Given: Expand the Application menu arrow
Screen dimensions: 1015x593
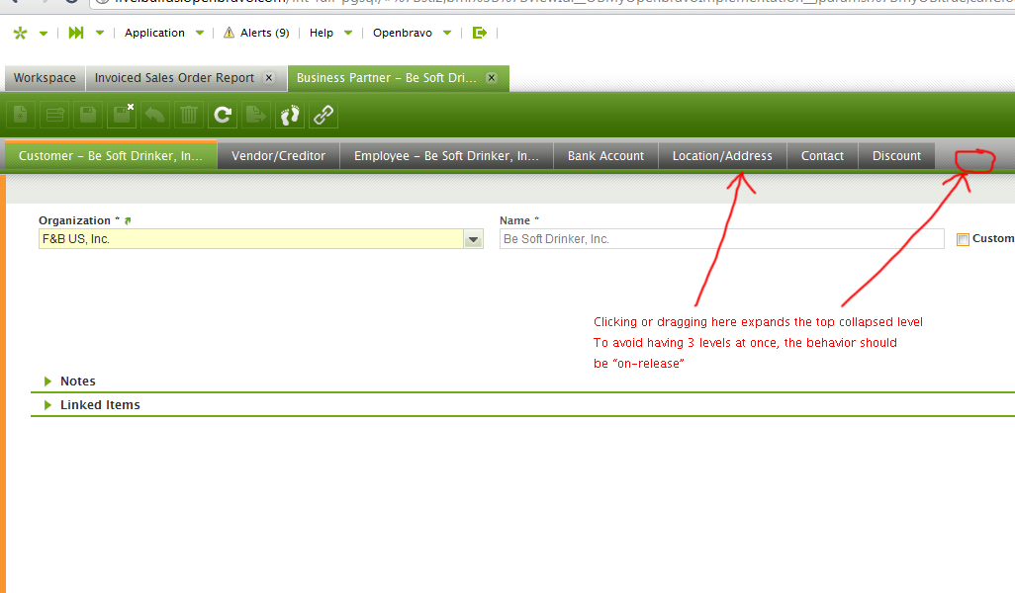Looking at the screenshot, I should 200,33.
